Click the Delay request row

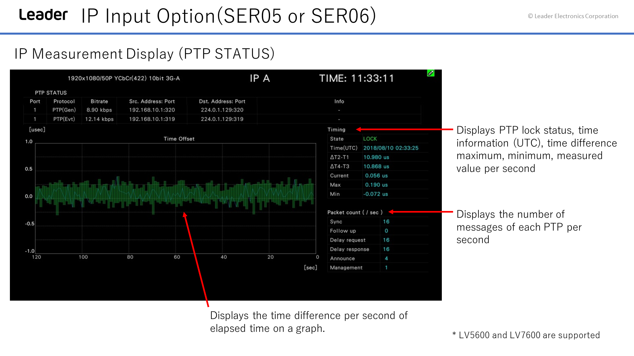coord(378,240)
